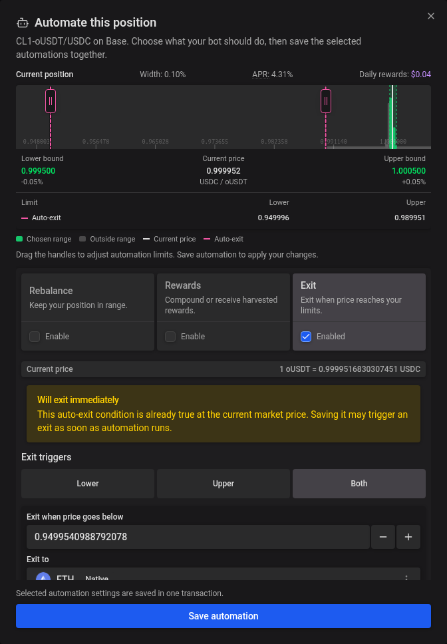Click the Width: 0.10% text
This screenshot has height=644, width=447.
click(162, 75)
